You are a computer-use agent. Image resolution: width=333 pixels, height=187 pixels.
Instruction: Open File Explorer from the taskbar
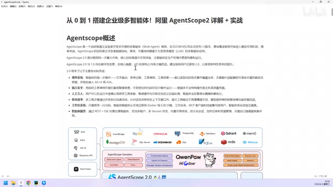pyautogui.click(x=14, y=183)
